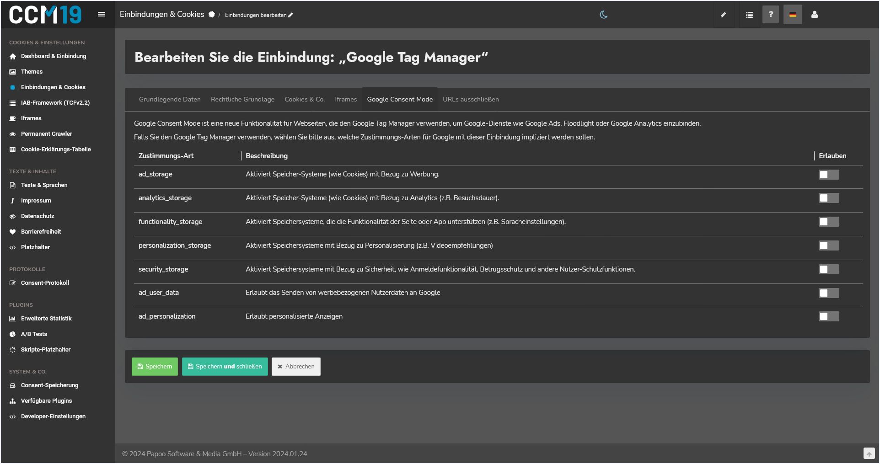Enable the ad_storage consent toggle
Viewport: 880px width, 464px height.
pos(829,175)
